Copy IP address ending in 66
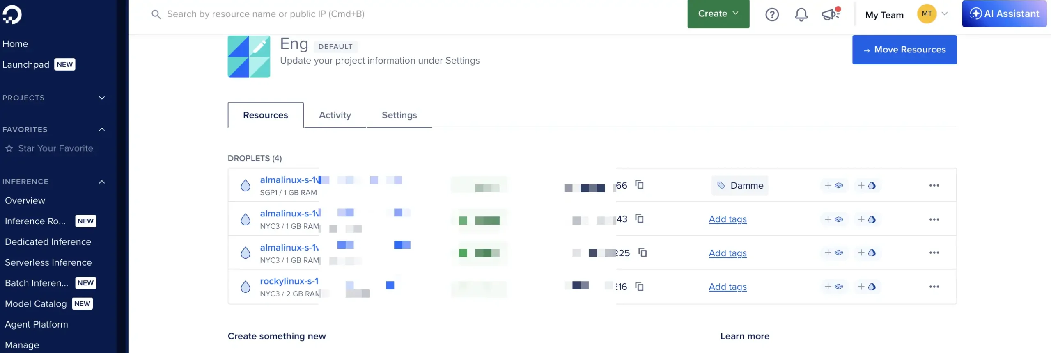The height and width of the screenshot is (353, 1051). tap(639, 184)
